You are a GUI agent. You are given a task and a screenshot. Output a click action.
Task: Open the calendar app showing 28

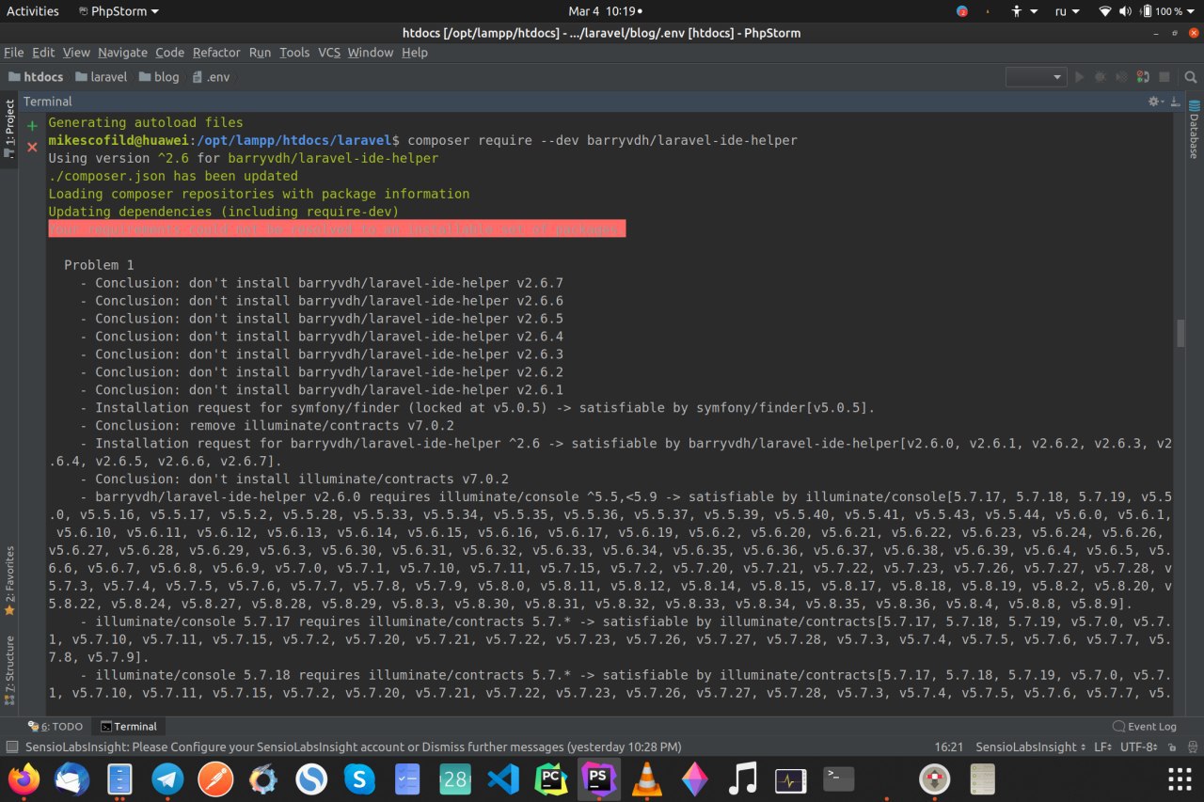point(455,778)
